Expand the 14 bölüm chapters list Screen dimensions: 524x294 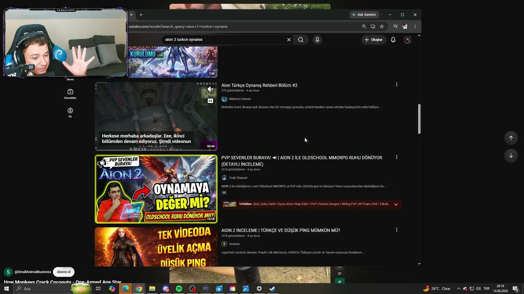click(x=396, y=204)
